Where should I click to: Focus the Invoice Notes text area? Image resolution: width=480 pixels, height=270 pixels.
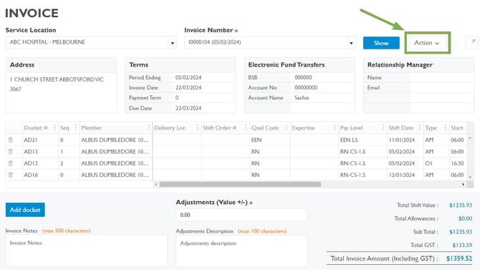87,251
